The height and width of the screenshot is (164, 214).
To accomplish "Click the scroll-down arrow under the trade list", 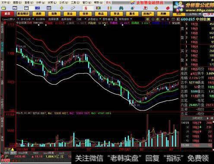I will point(213,150).
